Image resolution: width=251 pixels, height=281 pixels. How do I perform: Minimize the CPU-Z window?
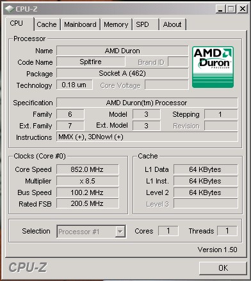[221, 9]
